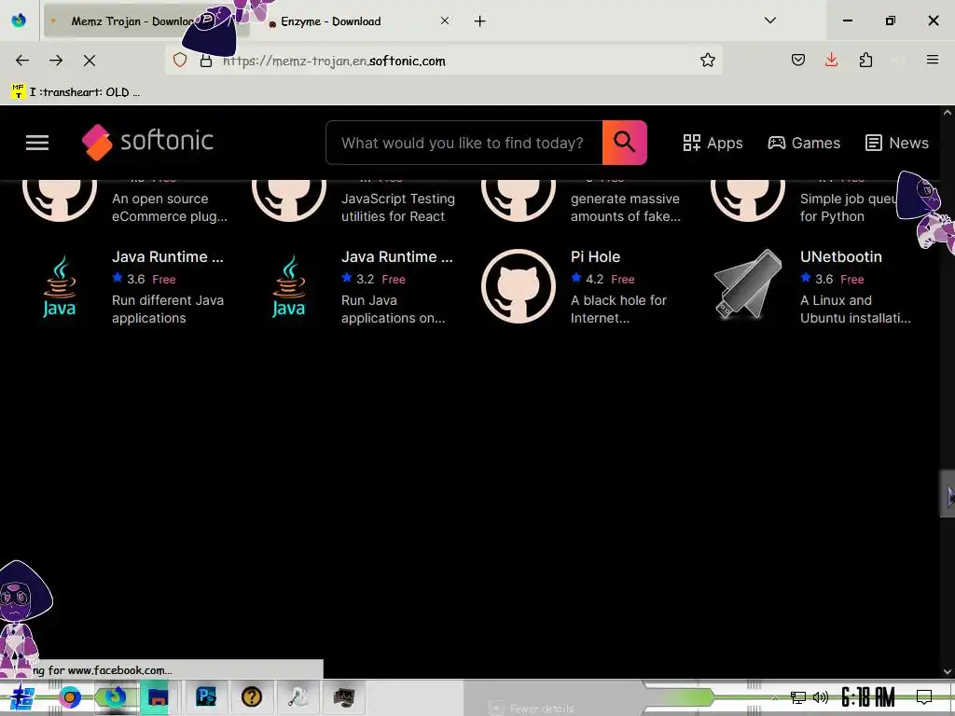Bookmark this page with the star
955x716 pixels.
(x=707, y=61)
